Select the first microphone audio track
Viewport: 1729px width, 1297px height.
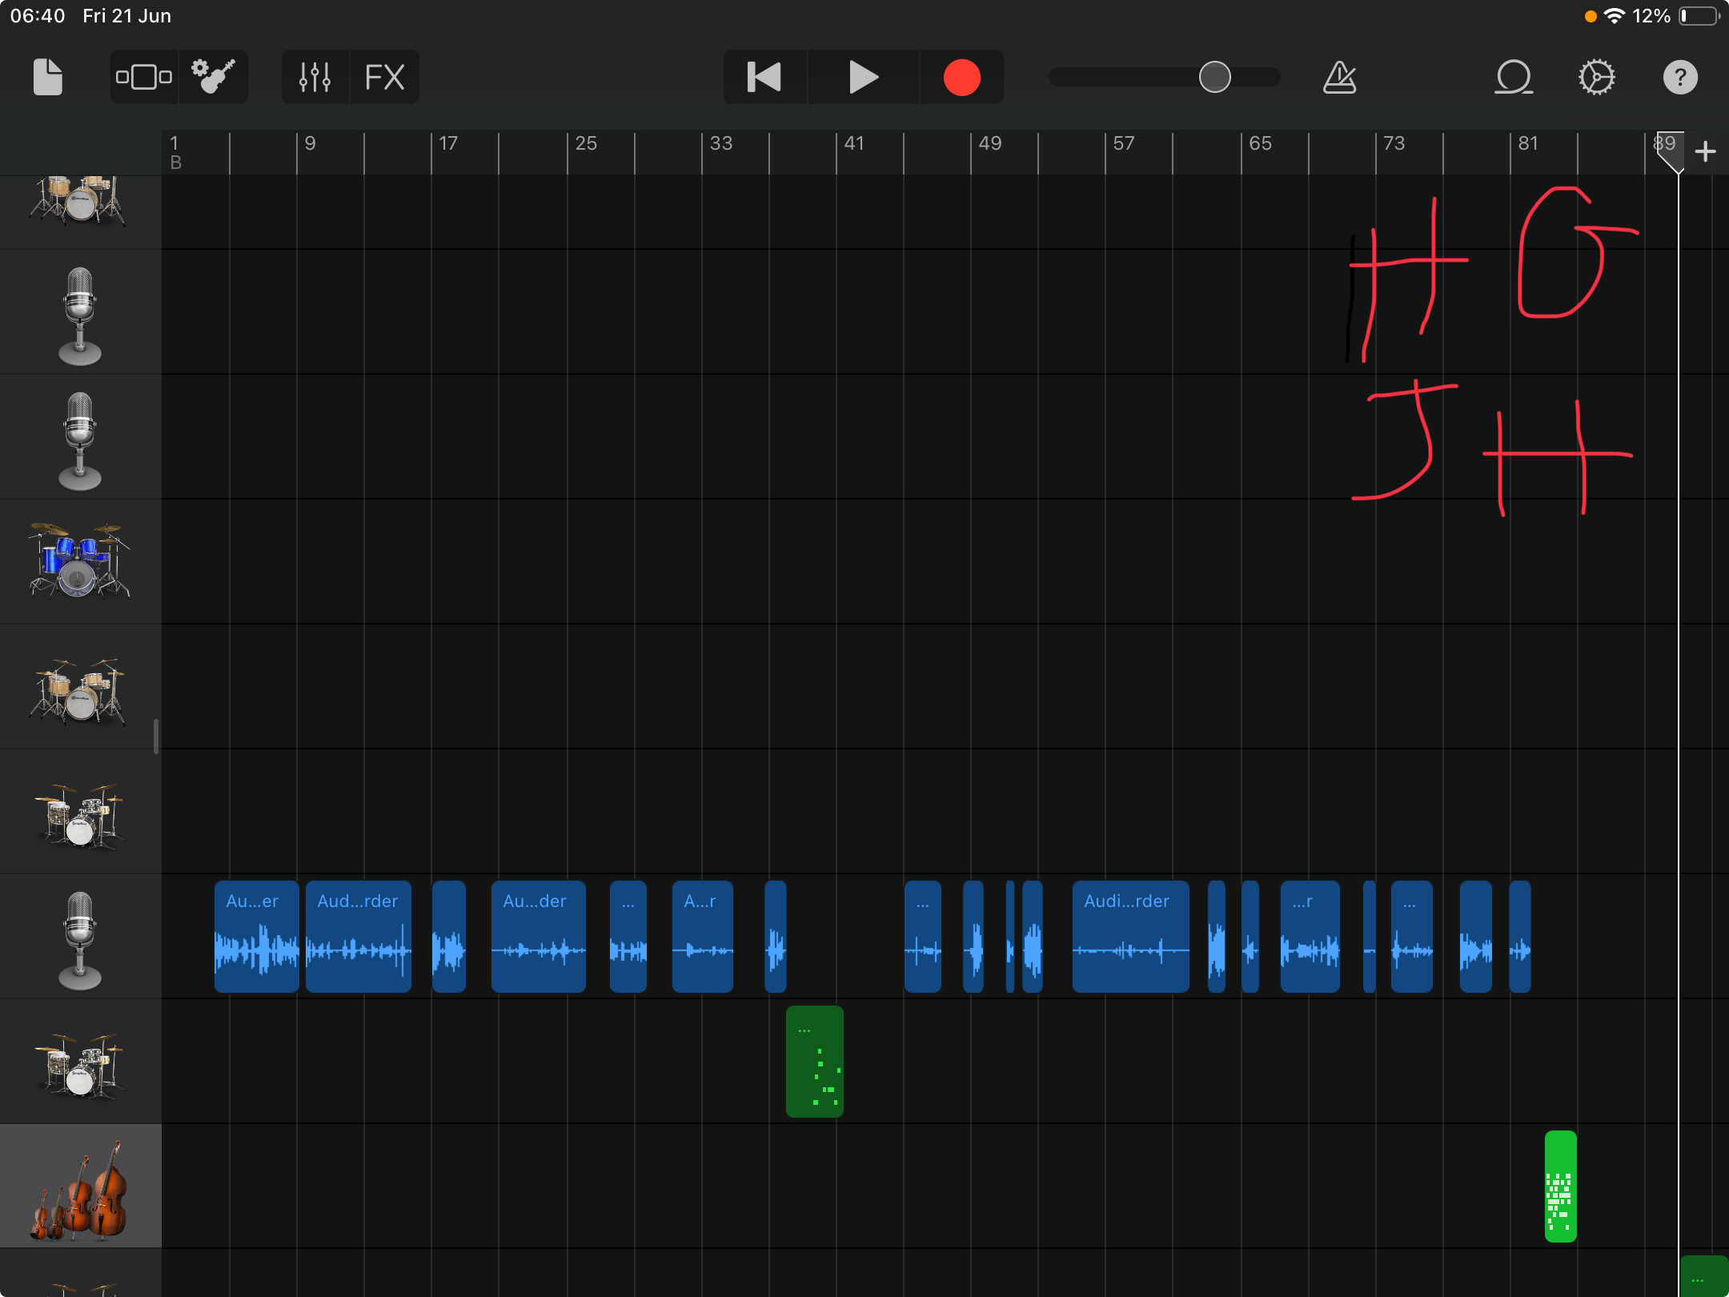pyautogui.click(x=80, y=312)
